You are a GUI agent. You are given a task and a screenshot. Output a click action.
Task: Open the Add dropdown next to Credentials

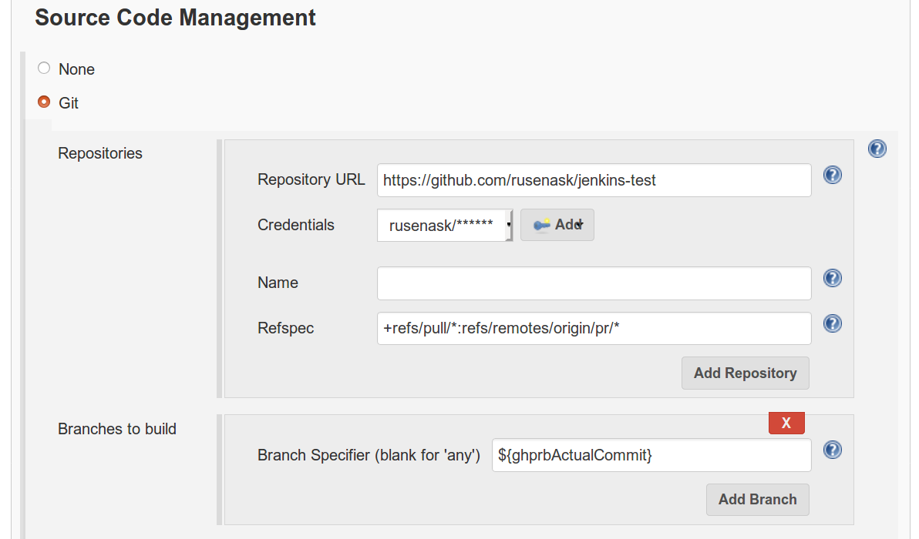click(557, 224)
